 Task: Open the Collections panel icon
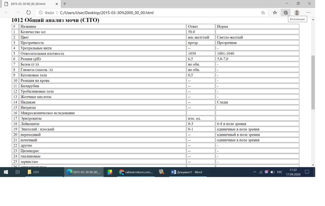(286, 13)
